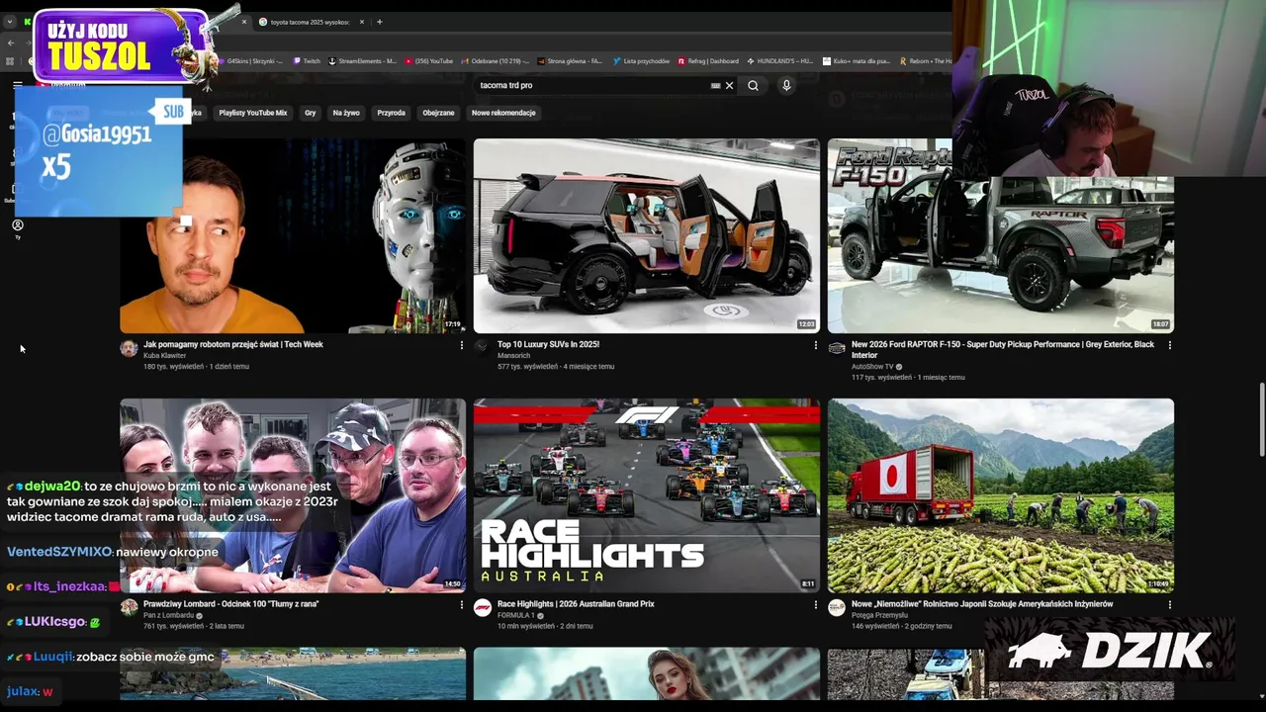The height and width of the screenshot is (712, 1266).
Task: Open the G4Skins | Skrzynki bookmark
Action: pyautogui.click(x=249, y=61)
